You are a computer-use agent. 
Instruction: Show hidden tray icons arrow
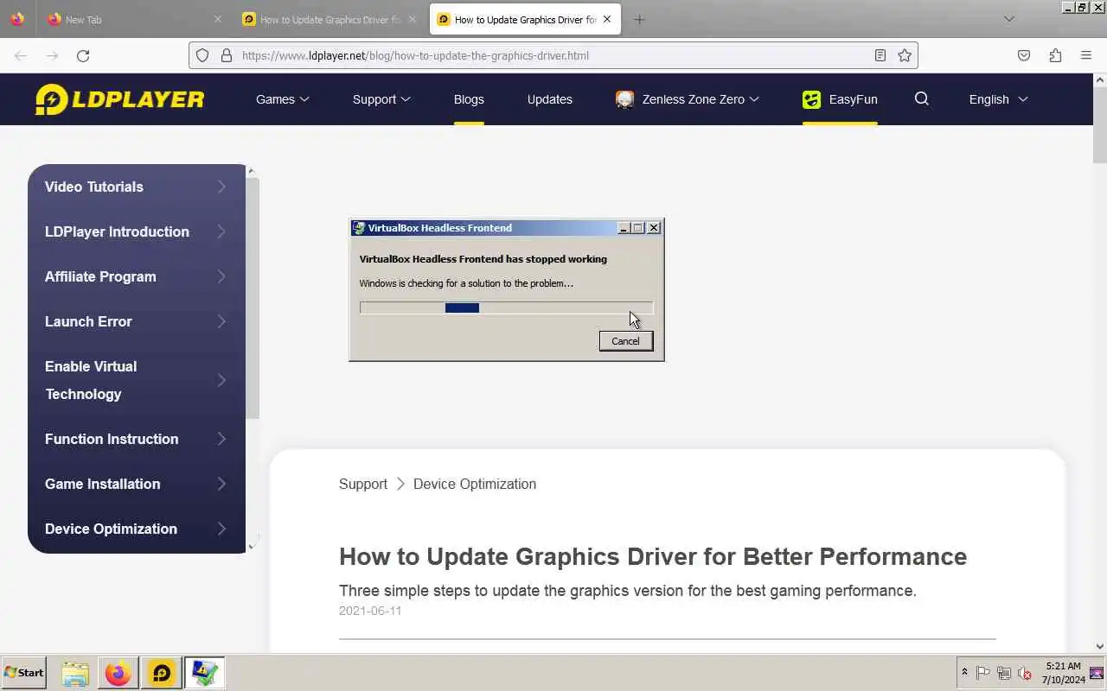coord(964,673)
